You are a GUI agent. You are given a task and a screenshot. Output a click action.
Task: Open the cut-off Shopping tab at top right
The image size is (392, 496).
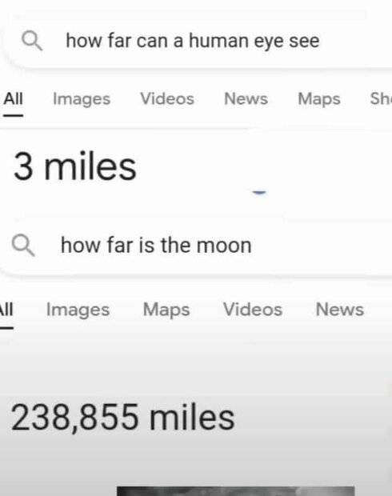pos(381,98)
